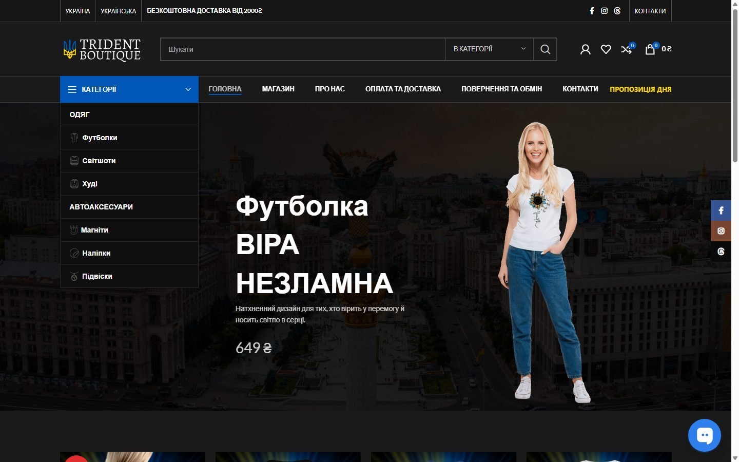739x462 pixels.
Task: Click the 649 ₴ price text
Action: [x=254, y=348]
